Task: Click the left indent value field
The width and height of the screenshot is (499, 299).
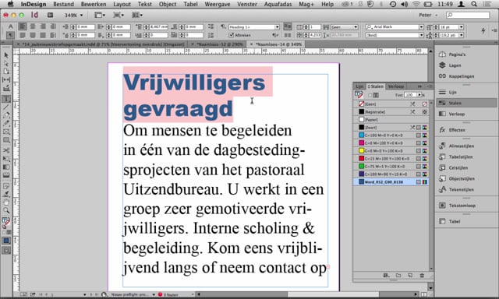Action: pyautogui.click(x=85, y=27)
